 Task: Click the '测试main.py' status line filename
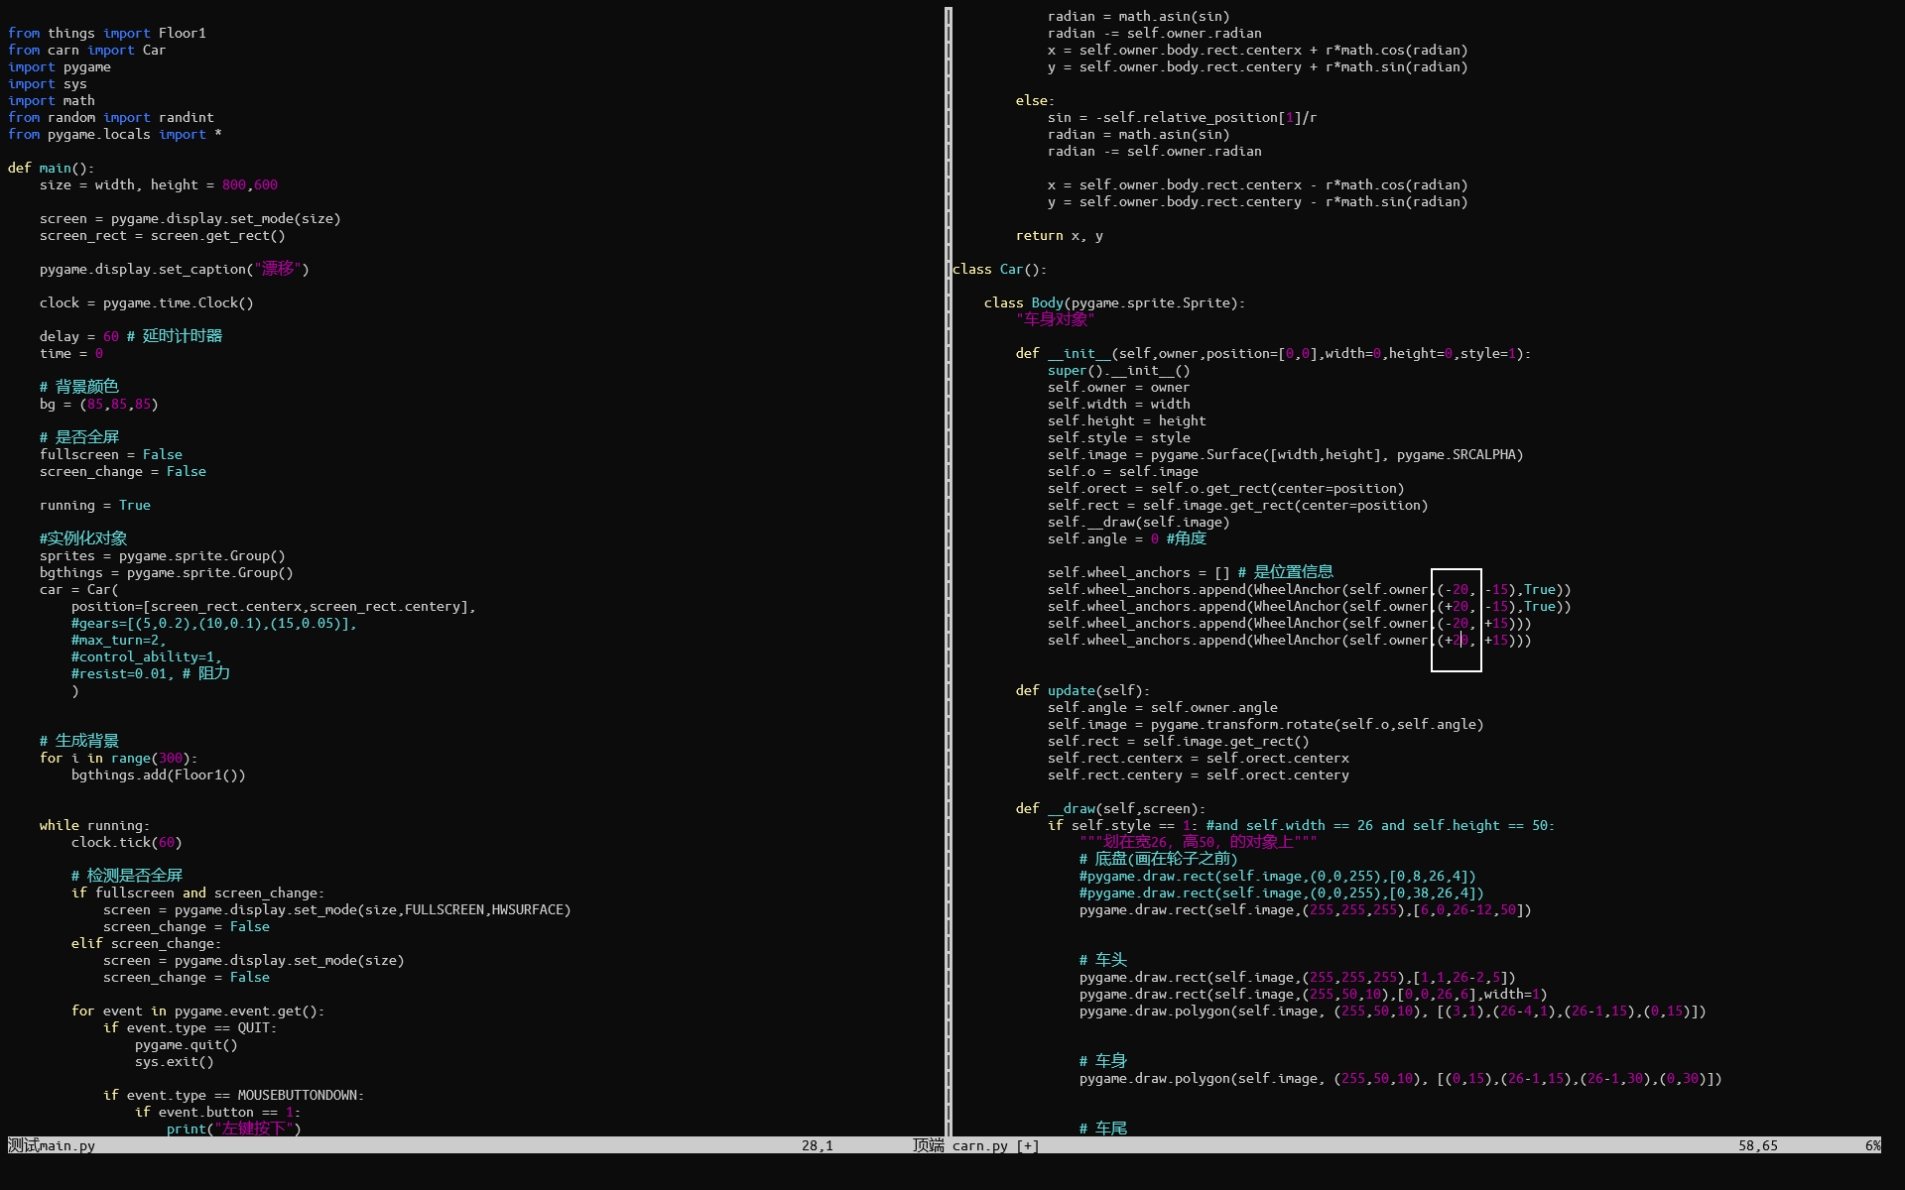point(52,1145)
